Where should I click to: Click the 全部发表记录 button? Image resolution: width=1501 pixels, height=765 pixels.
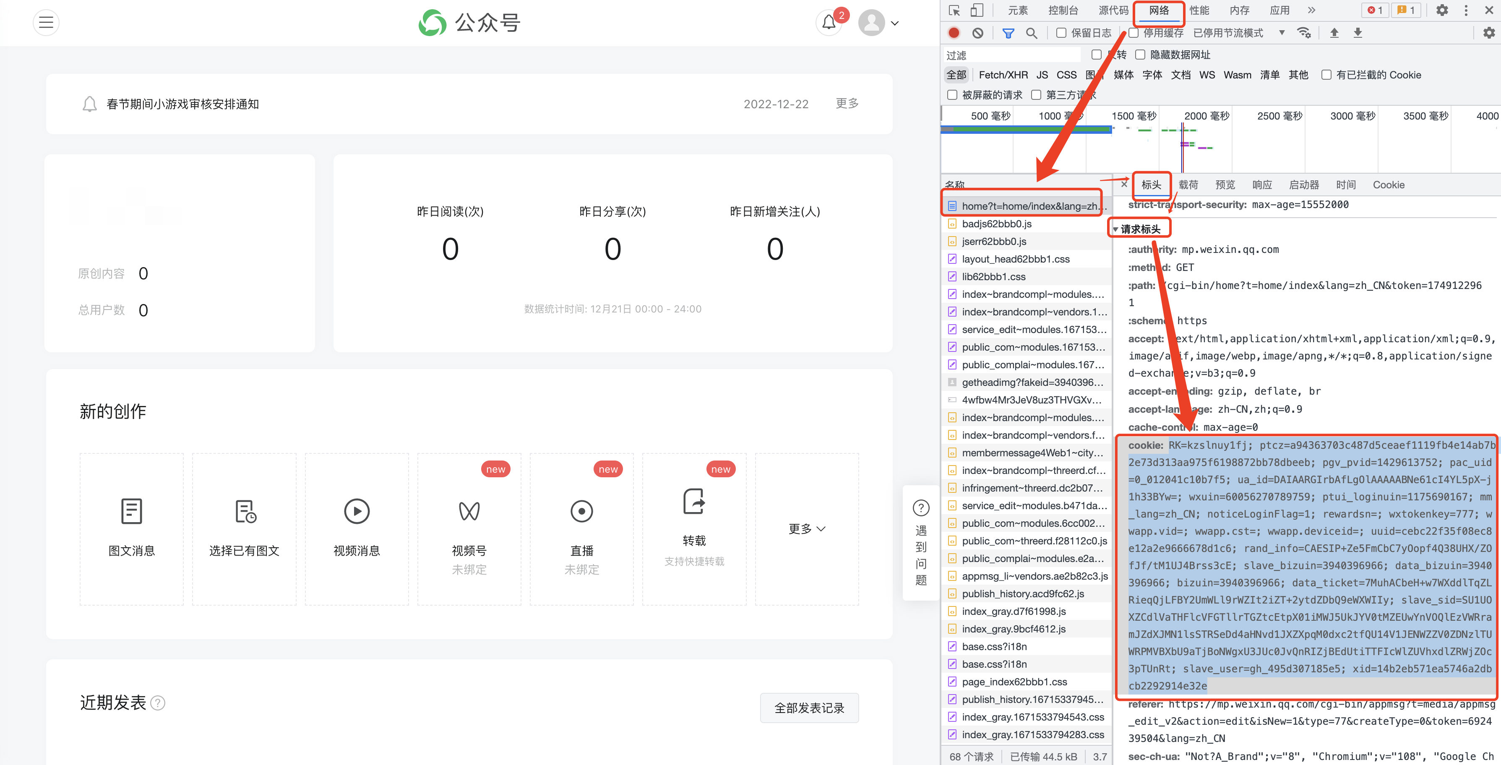pyautogui.click(x=809, y=707)
